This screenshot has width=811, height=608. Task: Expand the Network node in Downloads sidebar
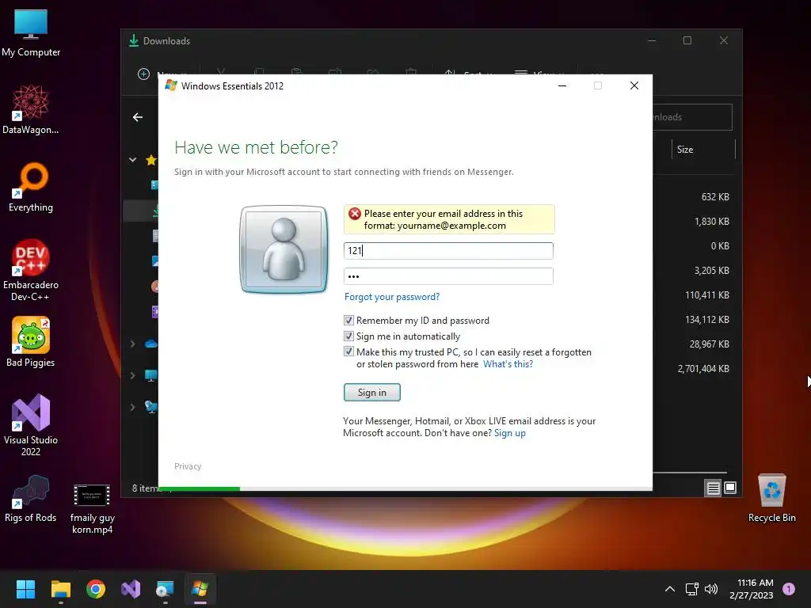click(133, 408)
